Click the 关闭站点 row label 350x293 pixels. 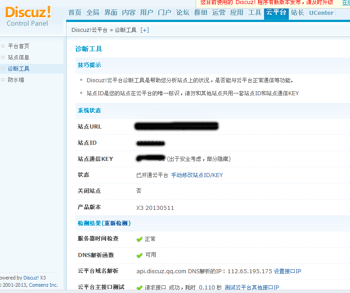pyautogui.click(x=89, y=191)
